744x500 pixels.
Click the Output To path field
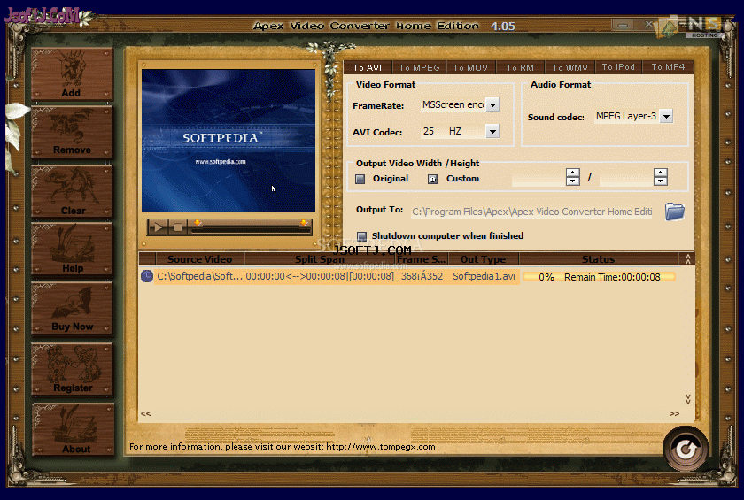pyautogui.click(x=532, y=212)
